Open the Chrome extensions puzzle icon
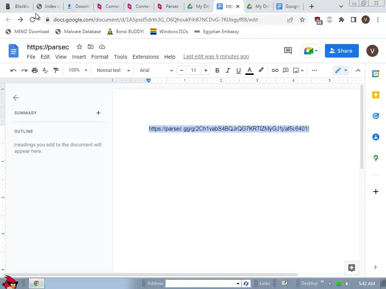Image resolution: width=386 pixels, height=289 pixels. point(341,20)
